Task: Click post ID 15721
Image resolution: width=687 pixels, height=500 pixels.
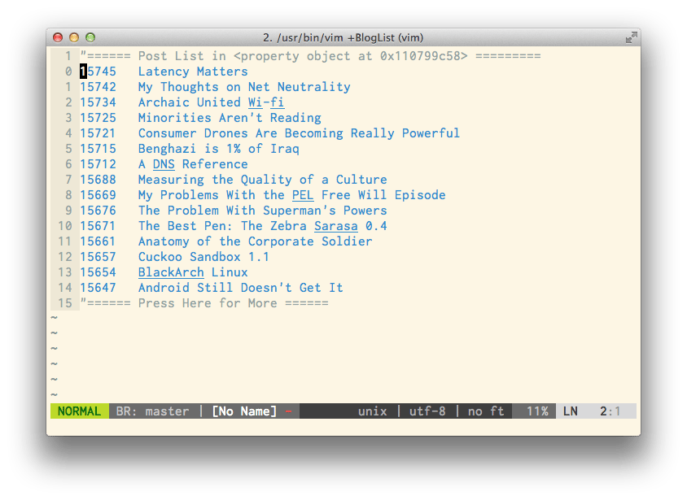Action: click(98, 133)
